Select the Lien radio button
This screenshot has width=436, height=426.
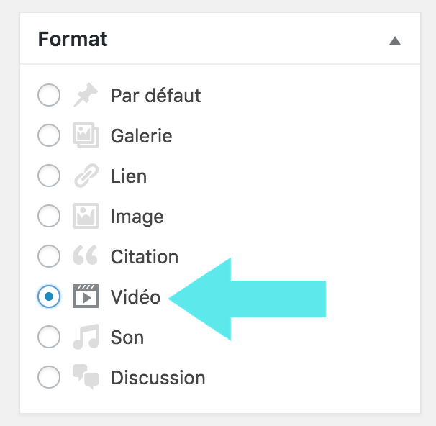pos(49,176)
